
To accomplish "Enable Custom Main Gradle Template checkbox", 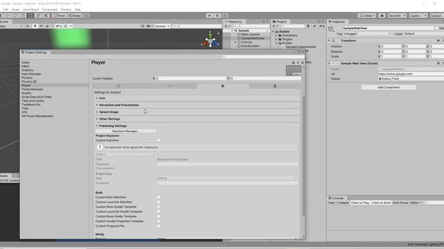I will [159, 207].
